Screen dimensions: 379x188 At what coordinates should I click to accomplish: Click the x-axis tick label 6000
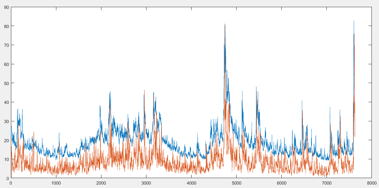click(281, 183)
